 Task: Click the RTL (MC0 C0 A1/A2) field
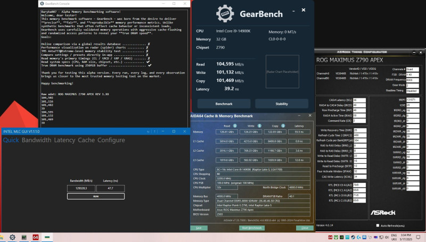[359, 185]
